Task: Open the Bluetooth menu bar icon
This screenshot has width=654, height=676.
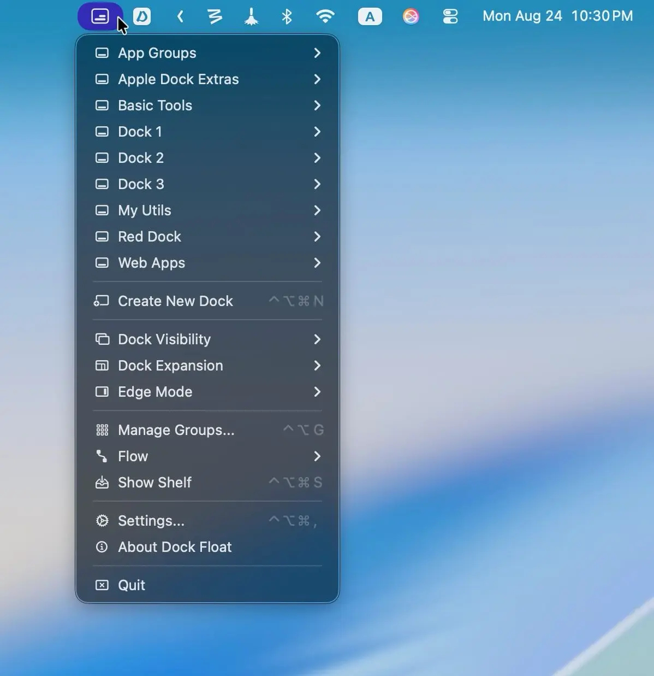Action: (287, 16)
